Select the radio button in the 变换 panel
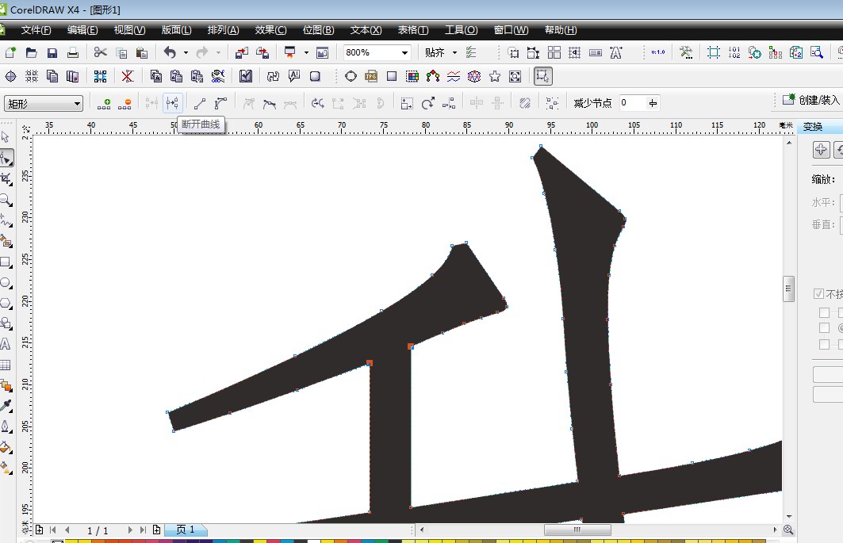This screenshot has width=843, height=543. click(x=841, y=327)
